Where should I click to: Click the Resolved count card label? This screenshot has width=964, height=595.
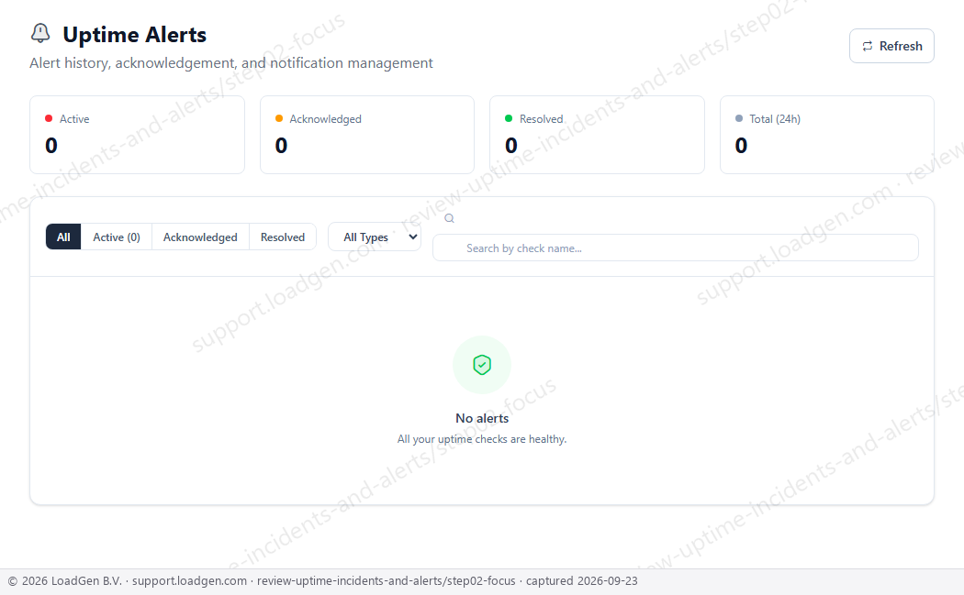pyautogui.click(x=541, y=119)
